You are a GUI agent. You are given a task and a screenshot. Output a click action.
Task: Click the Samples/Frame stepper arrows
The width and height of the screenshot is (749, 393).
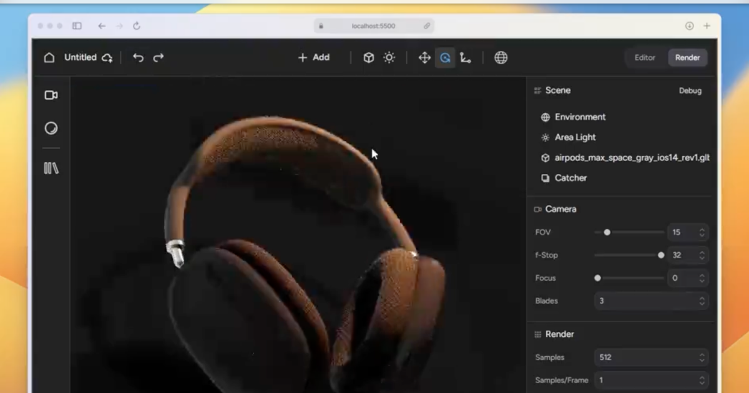click(702, 380)
